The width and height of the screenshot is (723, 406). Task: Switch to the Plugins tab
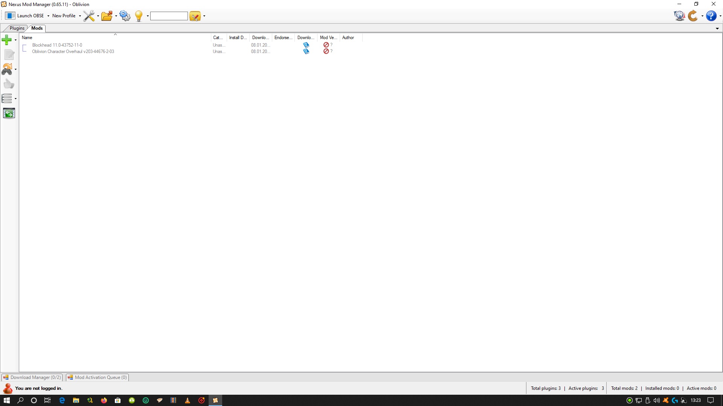tap(17, 28)
